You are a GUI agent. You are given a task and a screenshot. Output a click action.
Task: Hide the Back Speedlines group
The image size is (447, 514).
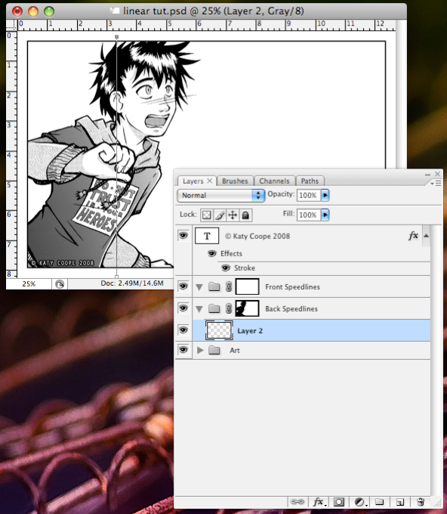[x=183, y=308]
